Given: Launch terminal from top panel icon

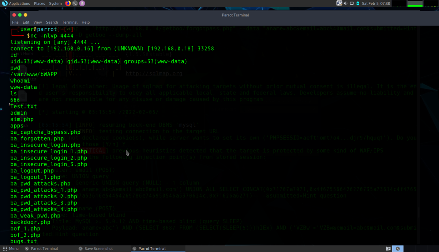Looking at the screenshot, I should (75, 3).
